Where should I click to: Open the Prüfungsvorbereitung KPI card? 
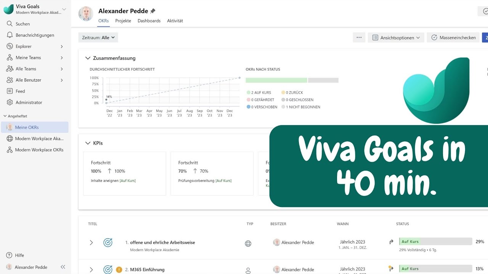212,174
